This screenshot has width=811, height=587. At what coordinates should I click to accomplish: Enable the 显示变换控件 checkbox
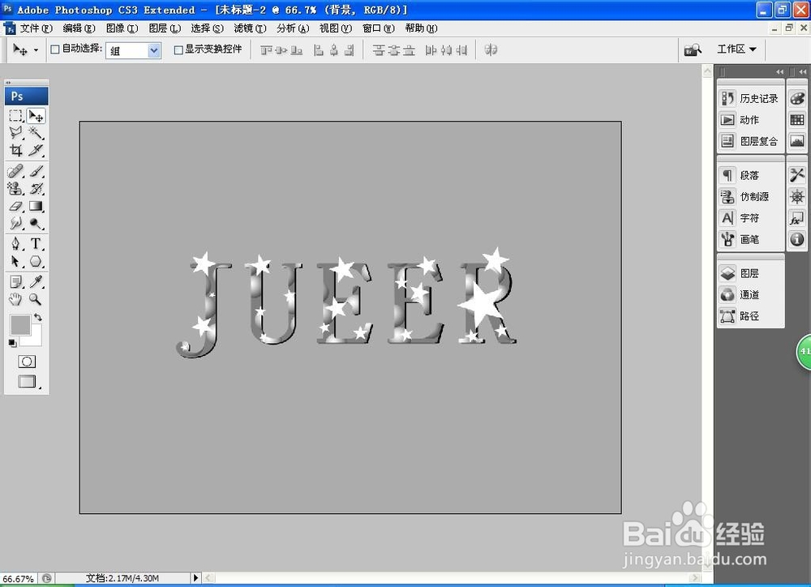(178, 49)
